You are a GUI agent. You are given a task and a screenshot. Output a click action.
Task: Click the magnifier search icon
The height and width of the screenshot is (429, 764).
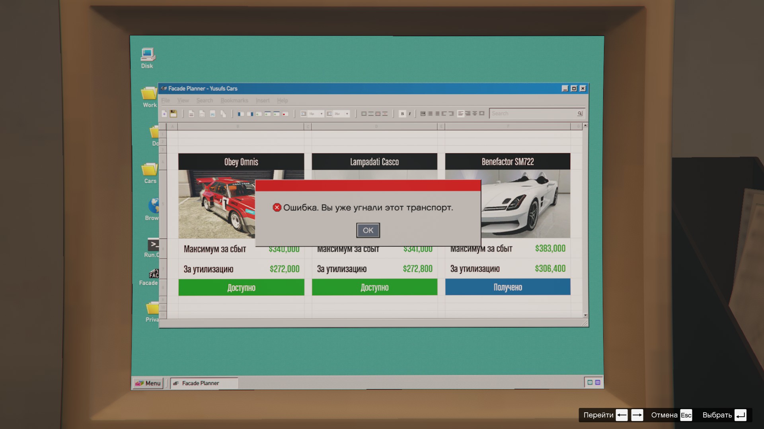pos(580,114)
